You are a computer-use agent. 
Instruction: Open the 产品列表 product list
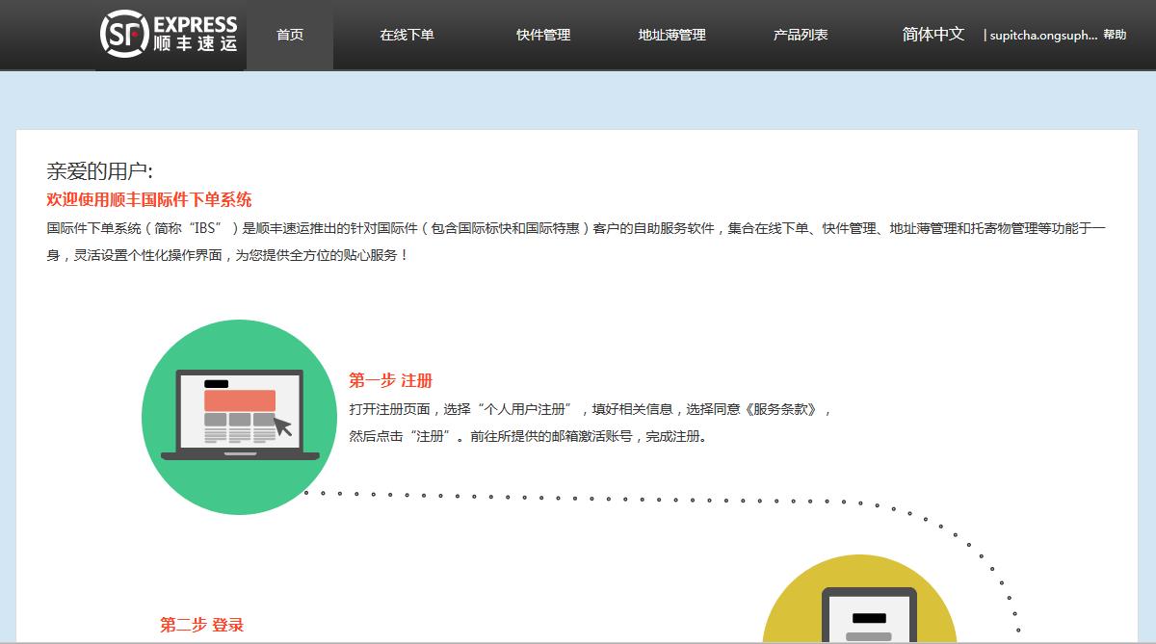coord(801,35)
